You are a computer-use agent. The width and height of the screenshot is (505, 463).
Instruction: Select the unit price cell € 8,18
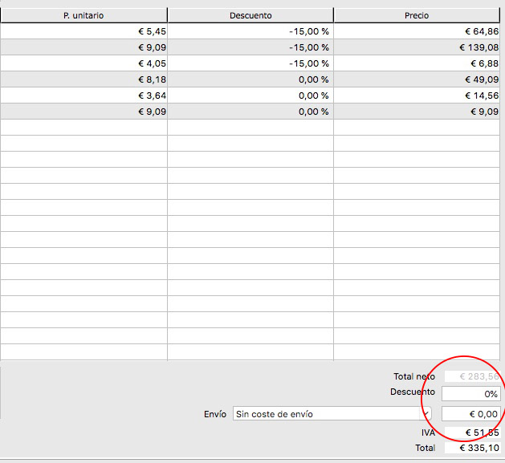coord(83,79)
